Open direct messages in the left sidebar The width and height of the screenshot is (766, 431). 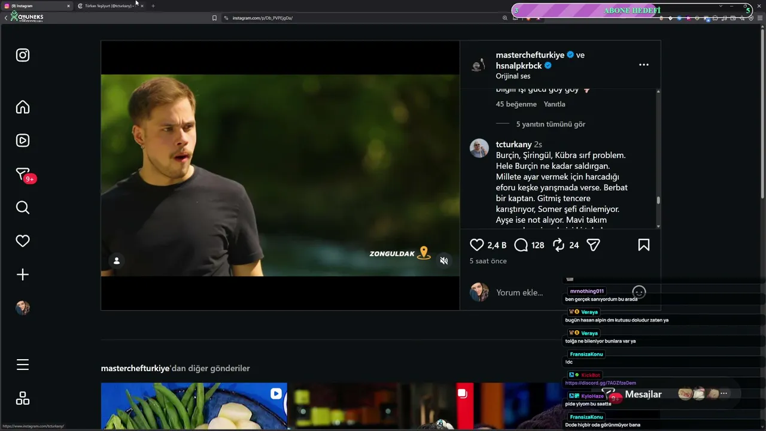tap(24, 175)
